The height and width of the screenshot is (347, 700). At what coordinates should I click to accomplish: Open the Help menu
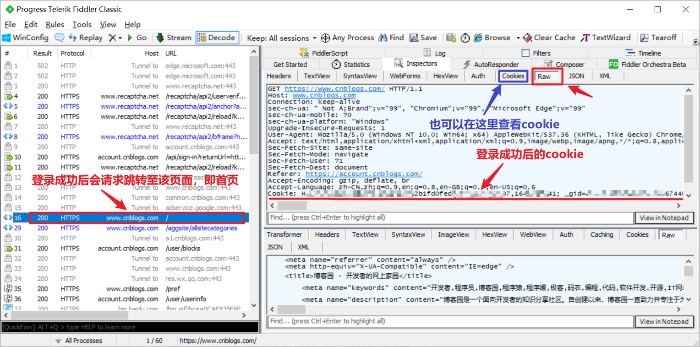132,24
